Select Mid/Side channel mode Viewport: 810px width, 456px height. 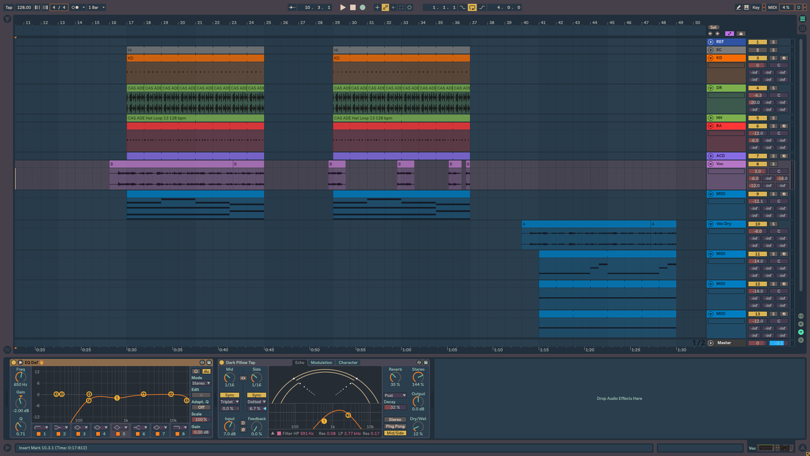(395, 433)
